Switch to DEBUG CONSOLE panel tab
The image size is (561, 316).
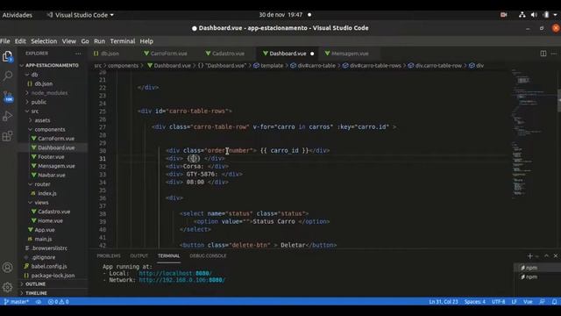pyautogui.click(x=208, y=255)
